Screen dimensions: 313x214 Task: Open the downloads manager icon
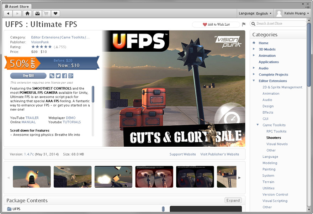pos(37,14)
